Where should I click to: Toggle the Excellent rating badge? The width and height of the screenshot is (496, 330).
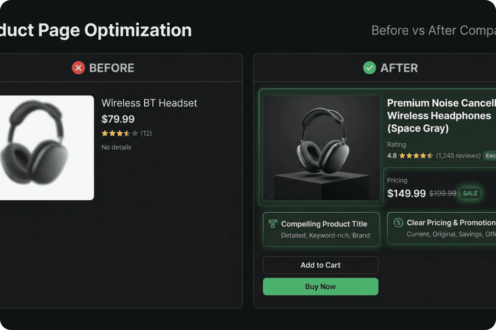(490, 155)
